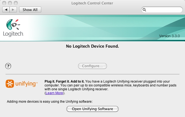Click the Configure... button

pyautogui.click(x=92, y=66)
